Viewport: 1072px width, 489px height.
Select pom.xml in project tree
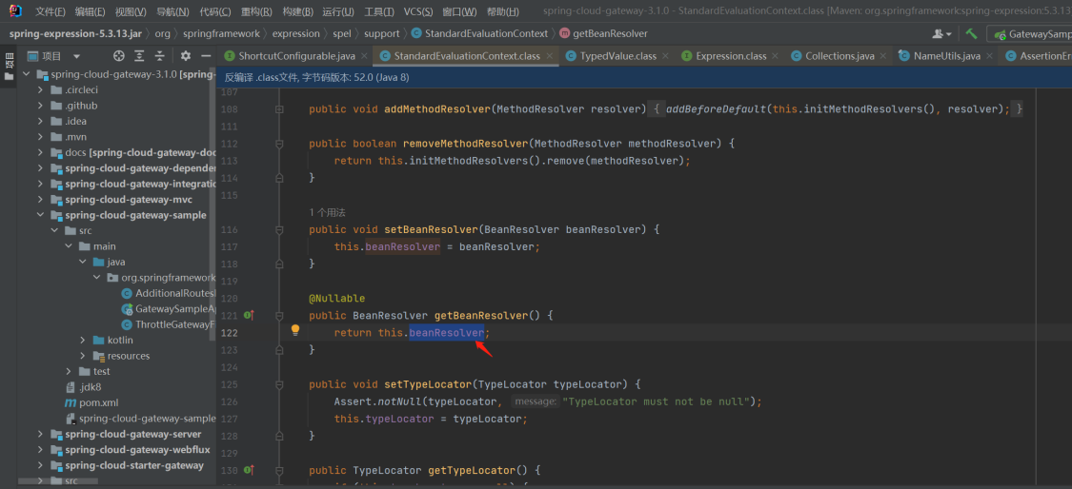(91, 403)
